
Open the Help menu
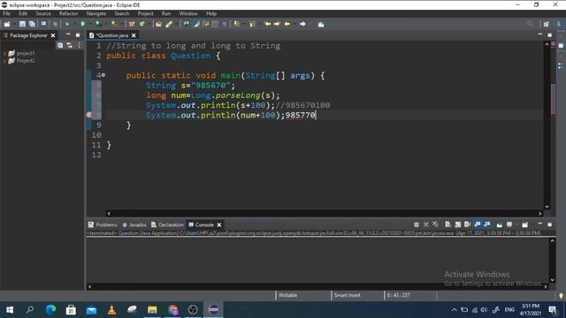pos(211,13)
